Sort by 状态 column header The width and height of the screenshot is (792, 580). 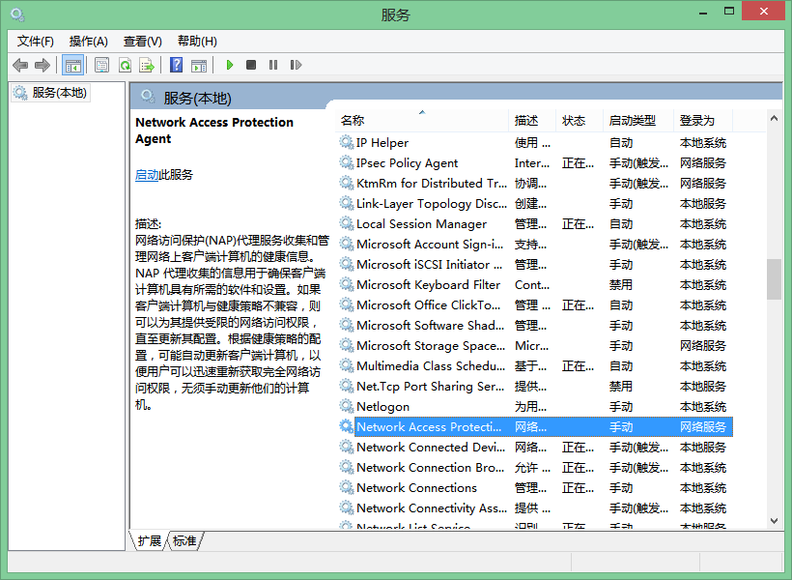[580, 120]
